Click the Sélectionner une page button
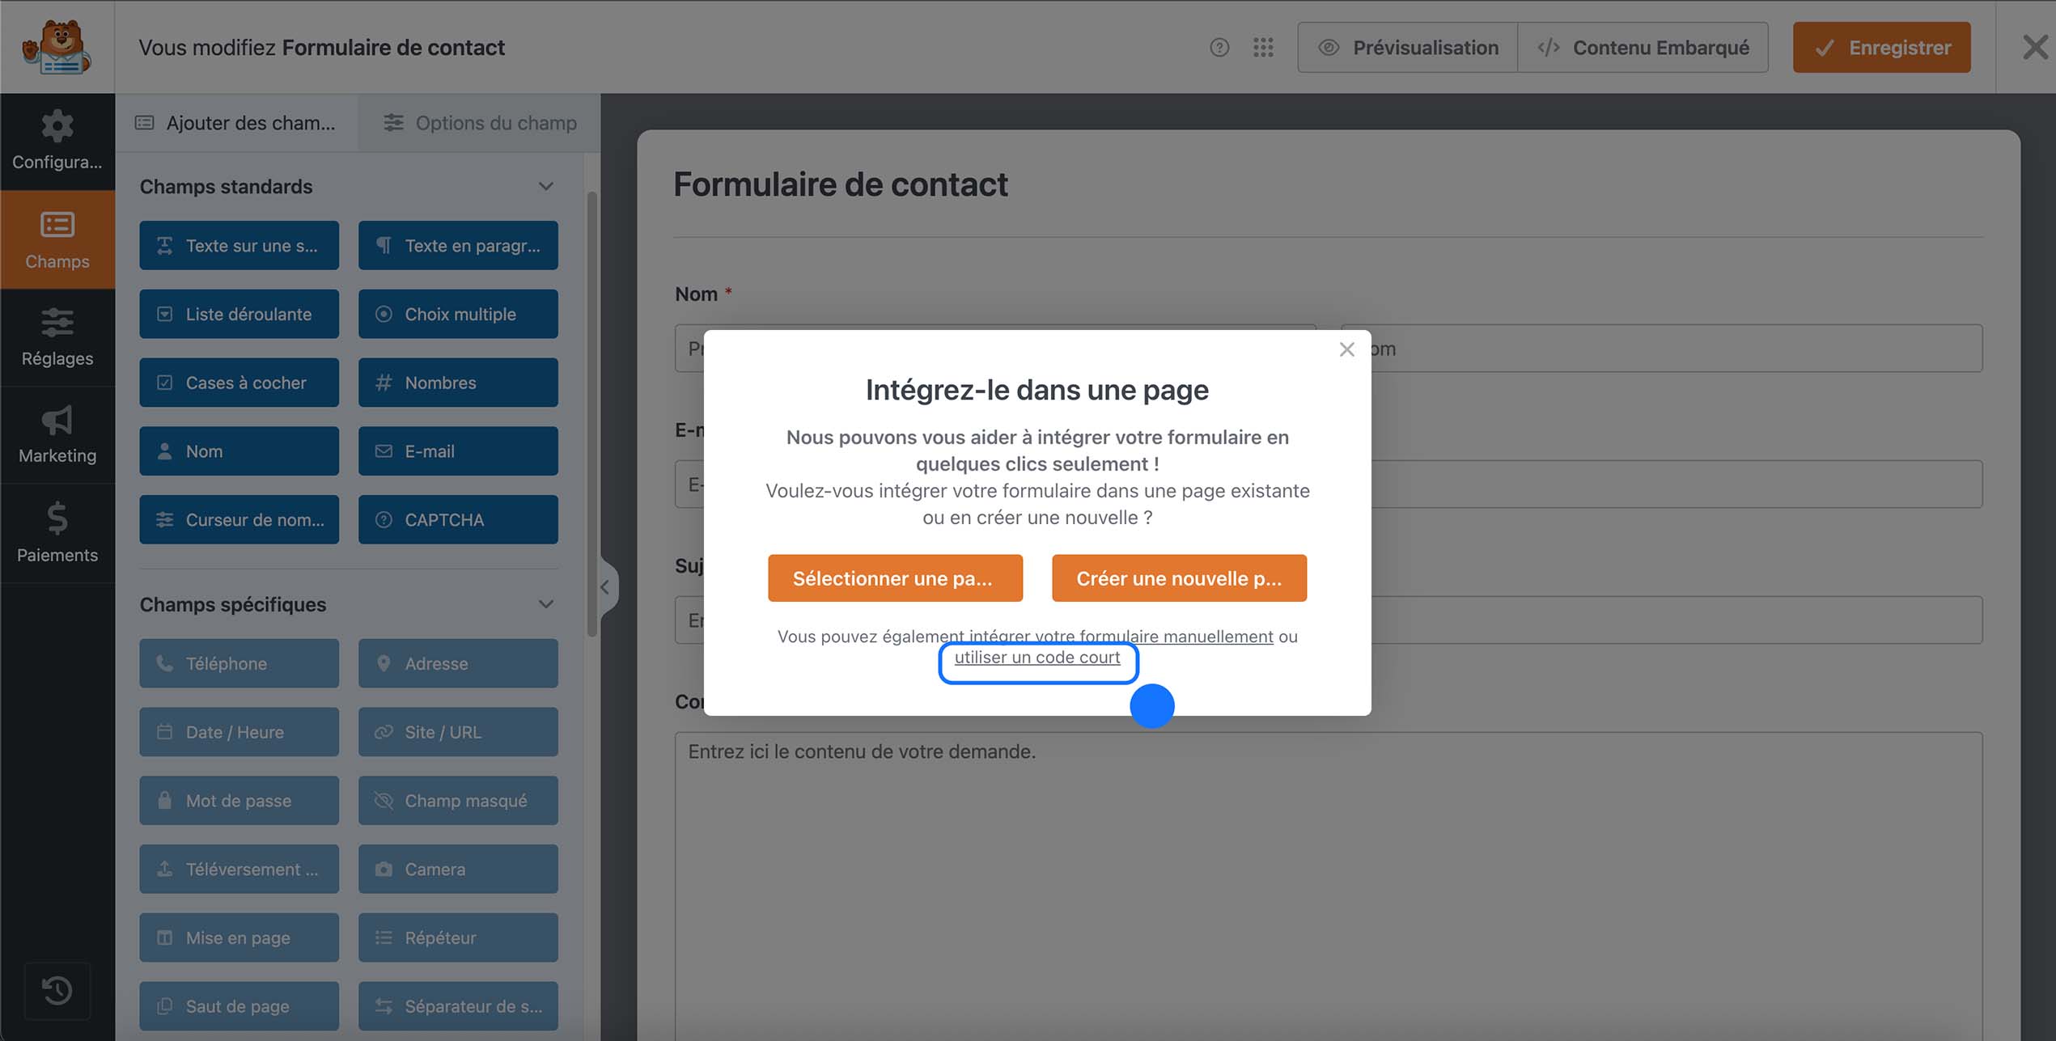The width and height of the screenshot is (2056, 1041). (x=894, y=578)
